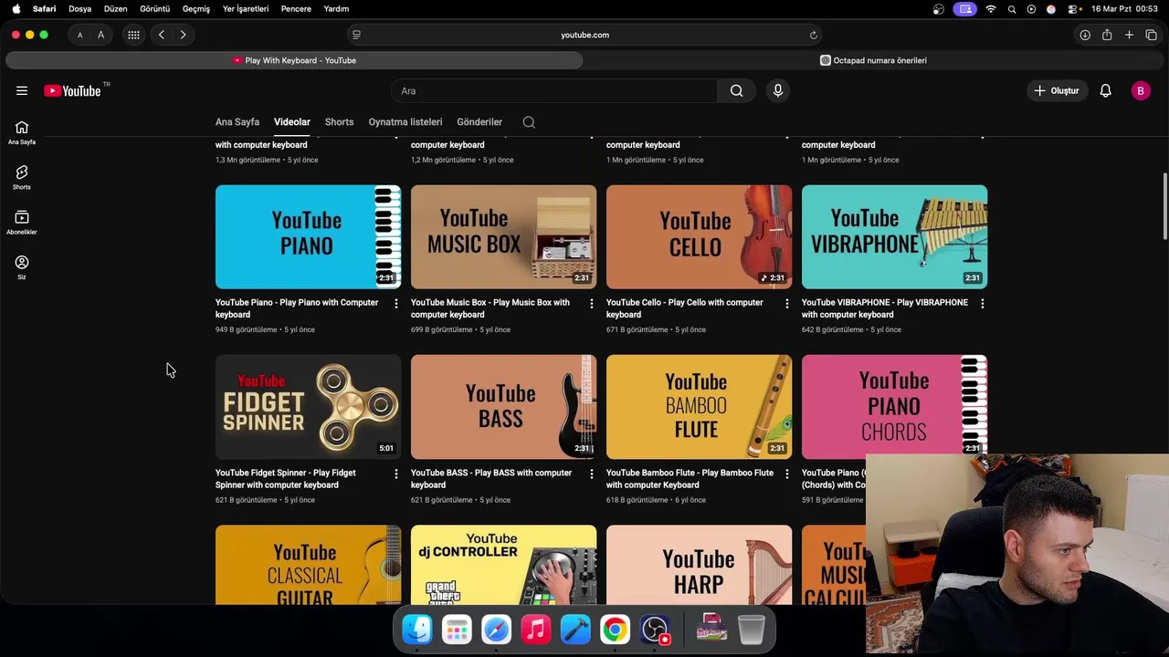Image resolution: width=1169 pixels, height=657 pixels.
Task: Open the Siz profile section
Action: [x=22, y=266]
